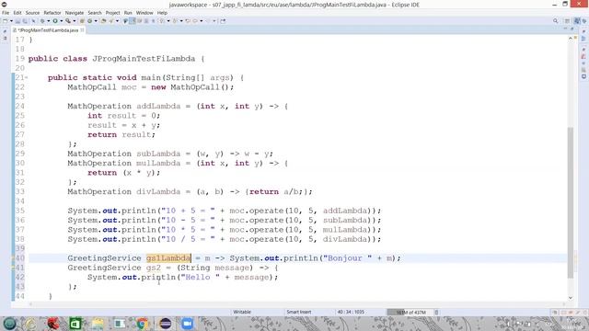Click the Eclipse taskbar icon
Screen dimensions: 589x331
(165, 324)
